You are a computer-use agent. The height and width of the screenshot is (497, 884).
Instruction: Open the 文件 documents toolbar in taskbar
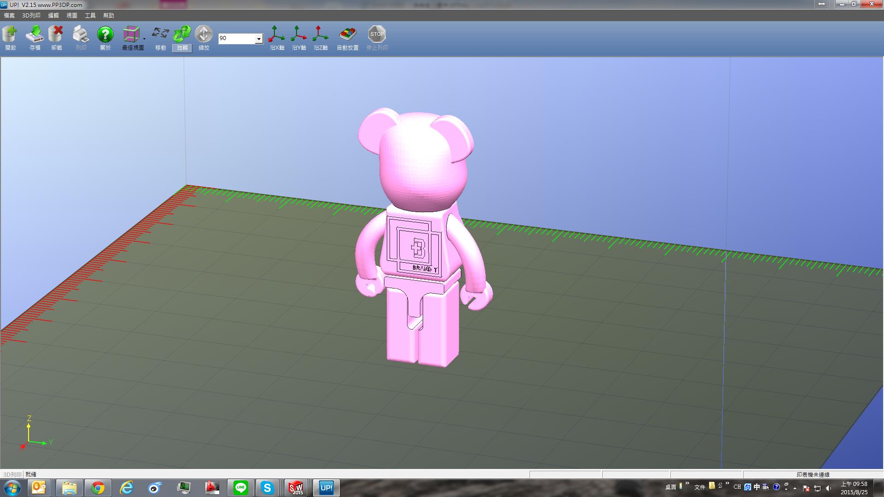point(700,487)
